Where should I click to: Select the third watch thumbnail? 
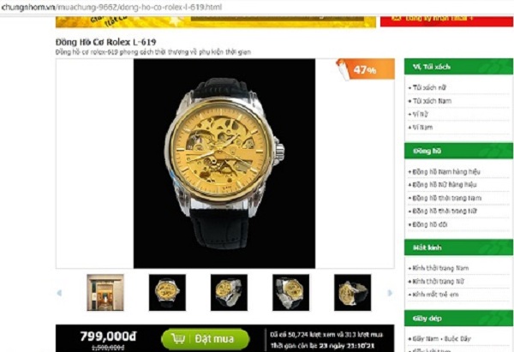click(x=229, y=292)
